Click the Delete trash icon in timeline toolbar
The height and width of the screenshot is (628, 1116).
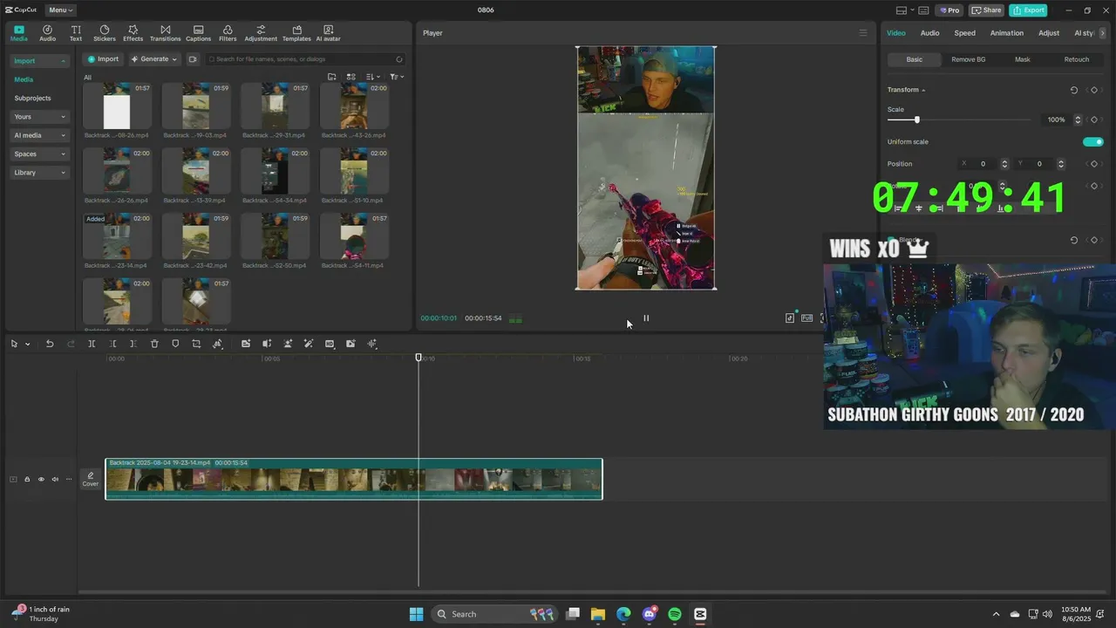coord(154,344)
